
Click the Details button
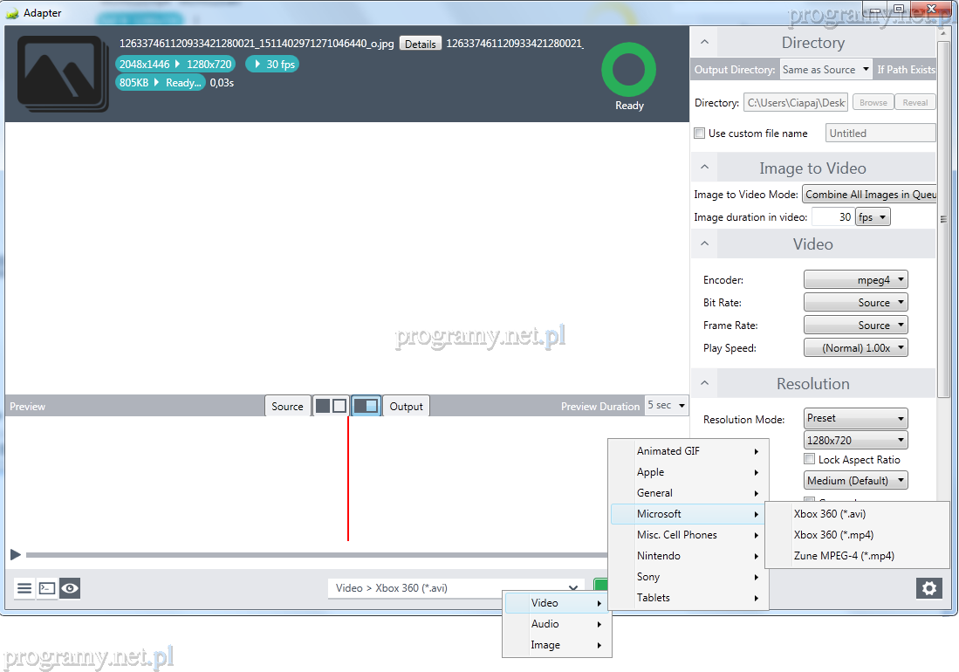[x=420, y=44]
